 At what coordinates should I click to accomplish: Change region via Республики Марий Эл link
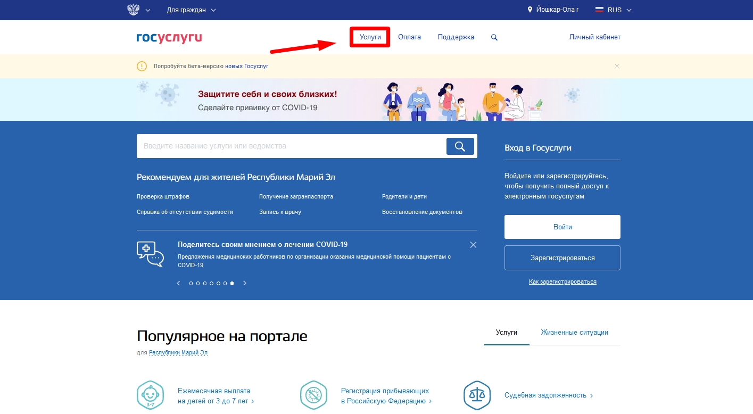click(x=178, y=352)
